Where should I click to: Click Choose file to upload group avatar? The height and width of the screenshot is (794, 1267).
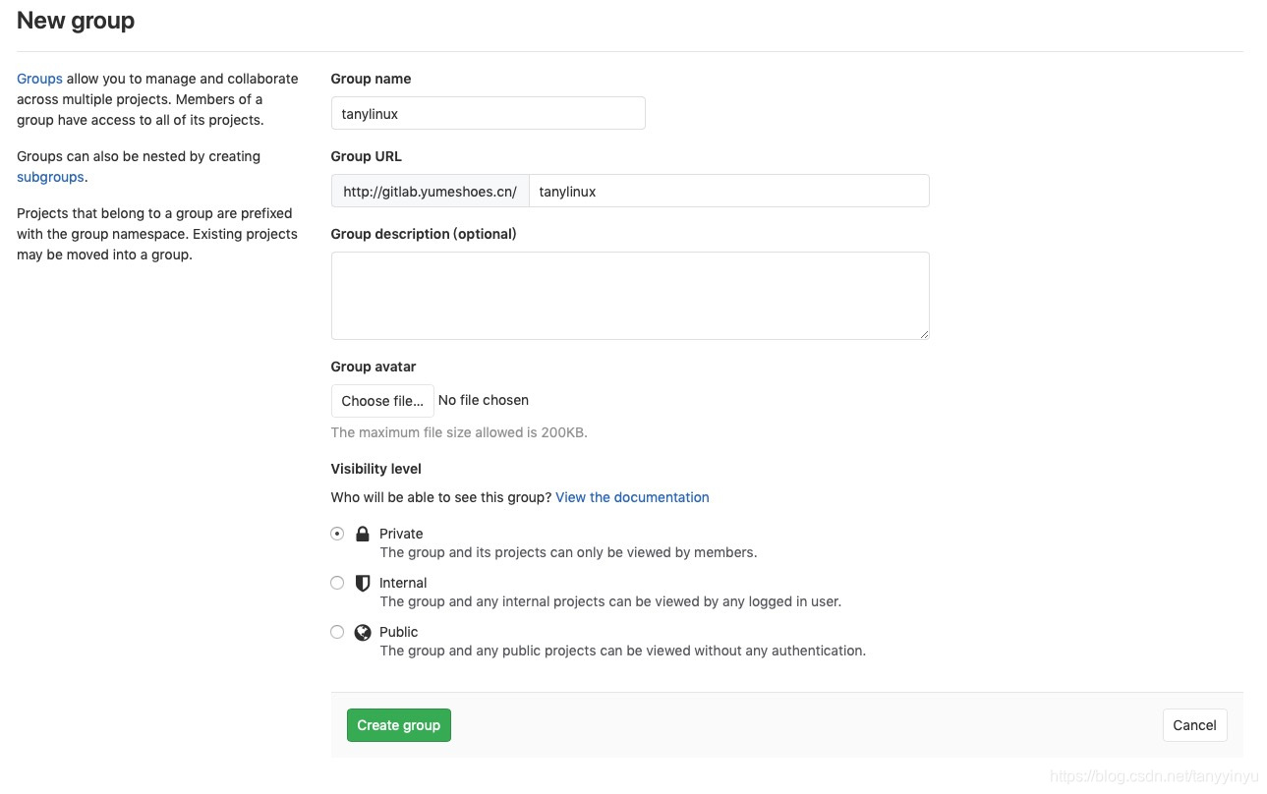click(x=382, y=401)
